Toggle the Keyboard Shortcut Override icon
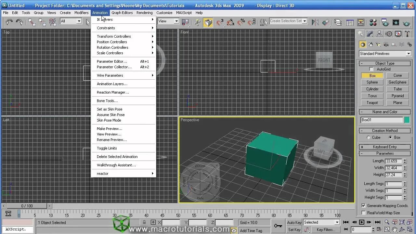Screen dimensions: 416x234 coord(208,22)
